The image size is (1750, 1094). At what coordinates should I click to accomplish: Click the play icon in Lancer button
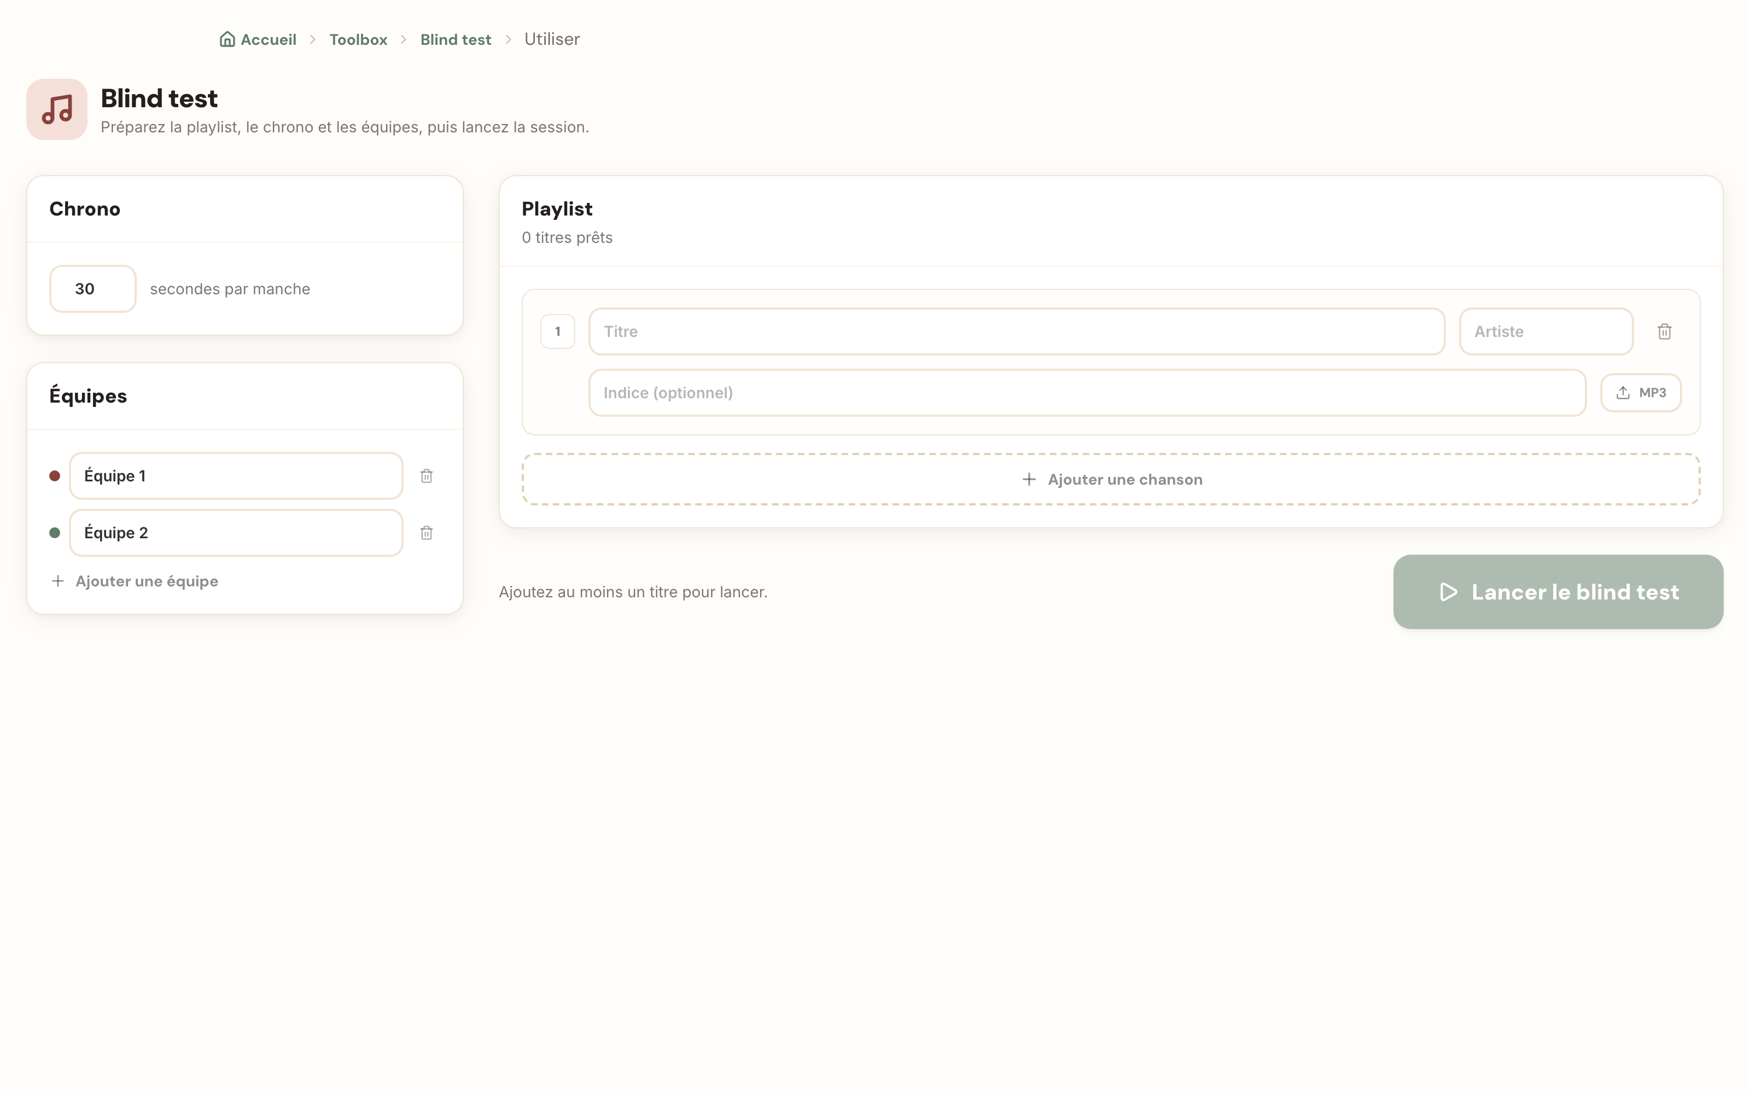click(x=1449, y=592)
